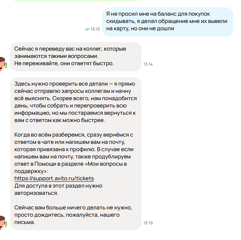The width and height of the screenshot is (241, 240).
Task: Click the line "на карту, но они не дошли"
Action: (140, 28)
